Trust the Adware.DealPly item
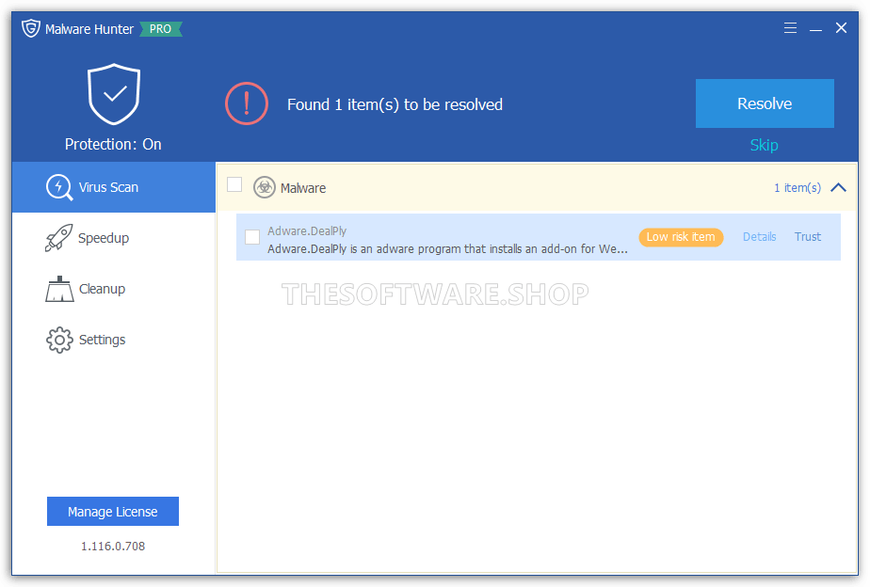Viewport: 870px width, 587px height. click(807, 237)
